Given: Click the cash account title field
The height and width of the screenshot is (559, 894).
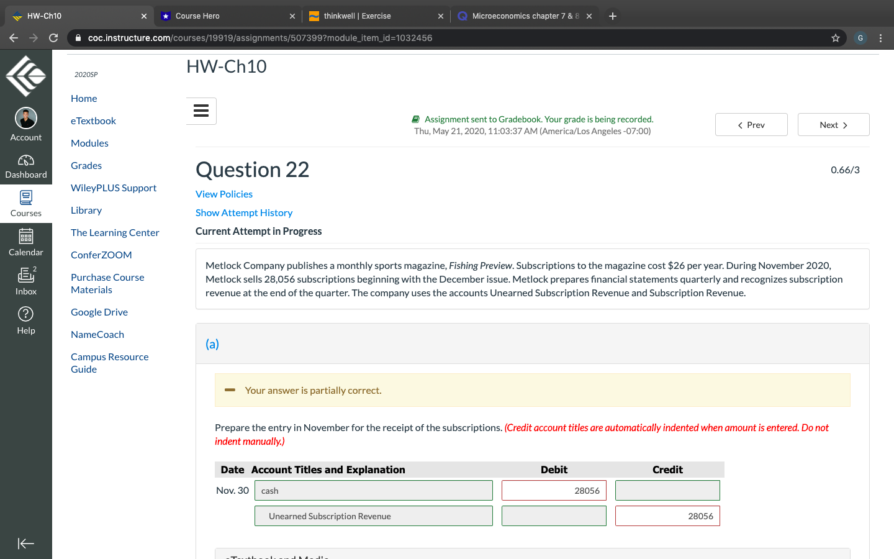Looking at the screenshot, I should tap(373, 490).
